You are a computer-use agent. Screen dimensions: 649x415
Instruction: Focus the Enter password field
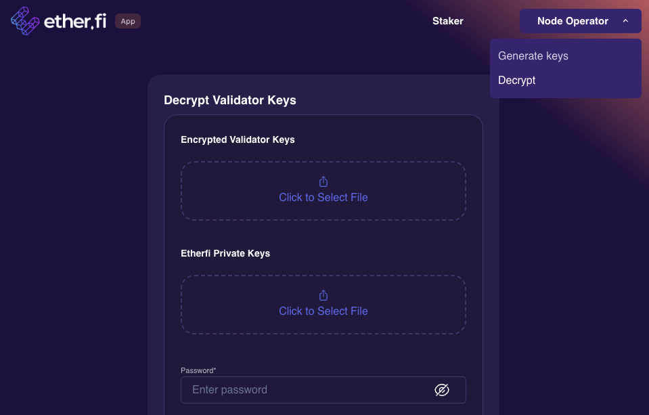[x=305, y=390]
